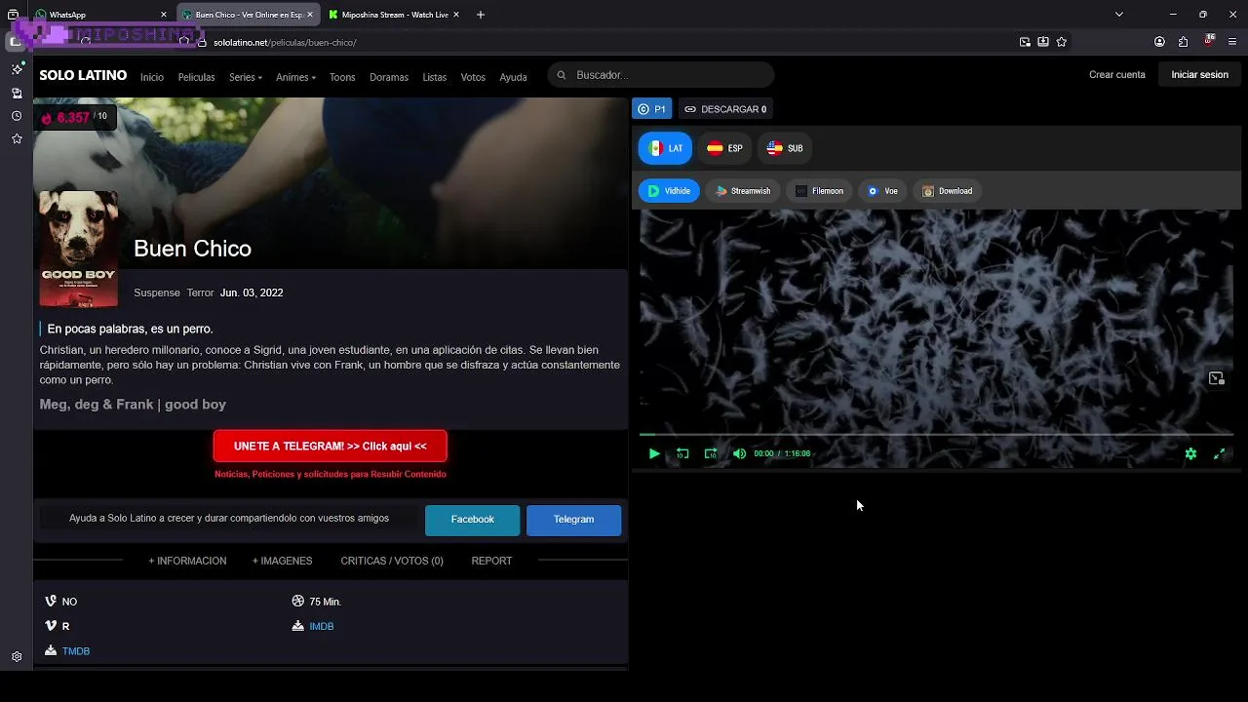Click the SOLO LATINO logo
Screen dimensions: 1248x702
[x=83, y=75]
